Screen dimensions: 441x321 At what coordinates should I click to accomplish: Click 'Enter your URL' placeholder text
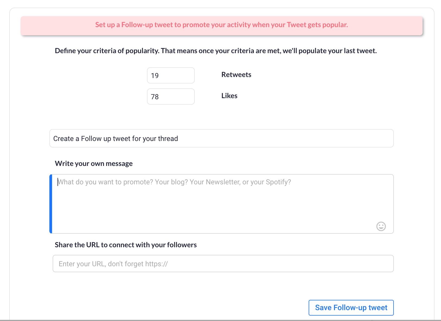113,264
